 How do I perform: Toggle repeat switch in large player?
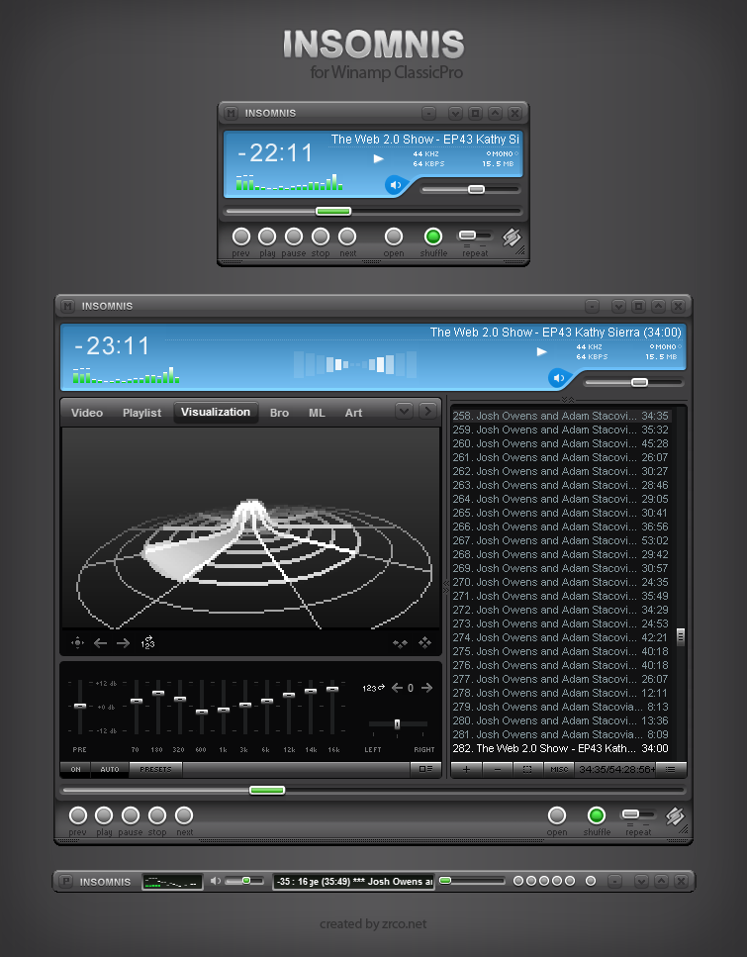click(x=638, y=814)
